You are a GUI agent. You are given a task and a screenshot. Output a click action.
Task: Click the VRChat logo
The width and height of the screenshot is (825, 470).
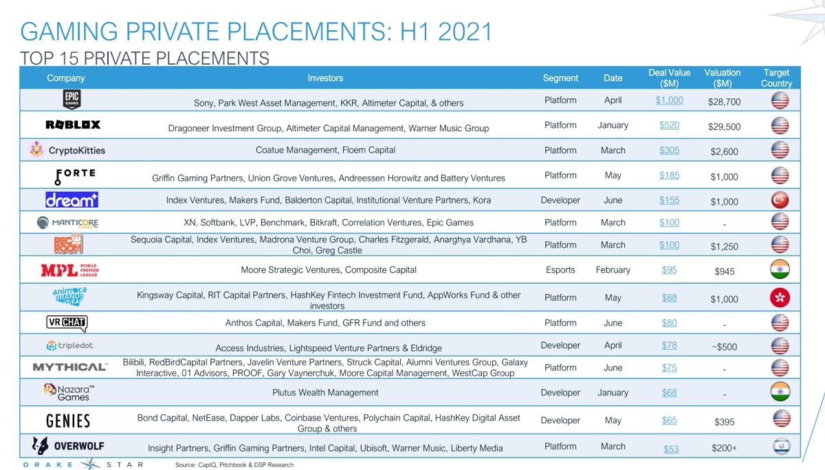[67, 322]
